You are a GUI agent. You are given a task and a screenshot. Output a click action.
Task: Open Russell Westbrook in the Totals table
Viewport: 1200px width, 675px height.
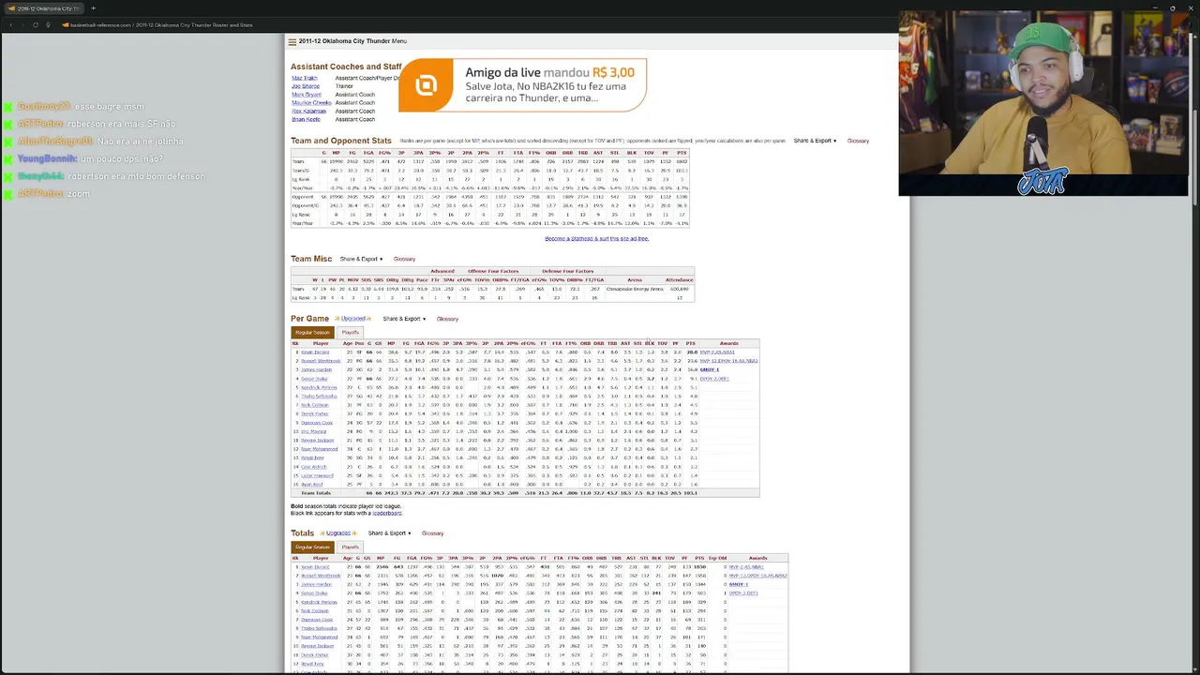(x=321, y=576)
